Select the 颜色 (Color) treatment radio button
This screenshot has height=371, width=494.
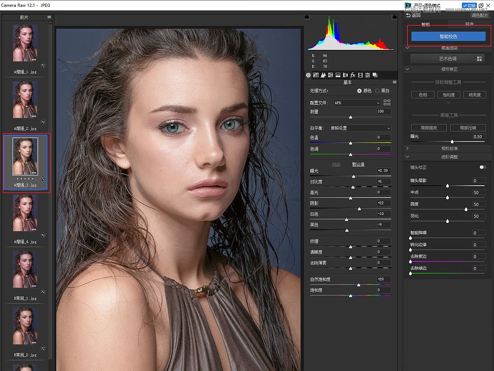coord(359,91)
